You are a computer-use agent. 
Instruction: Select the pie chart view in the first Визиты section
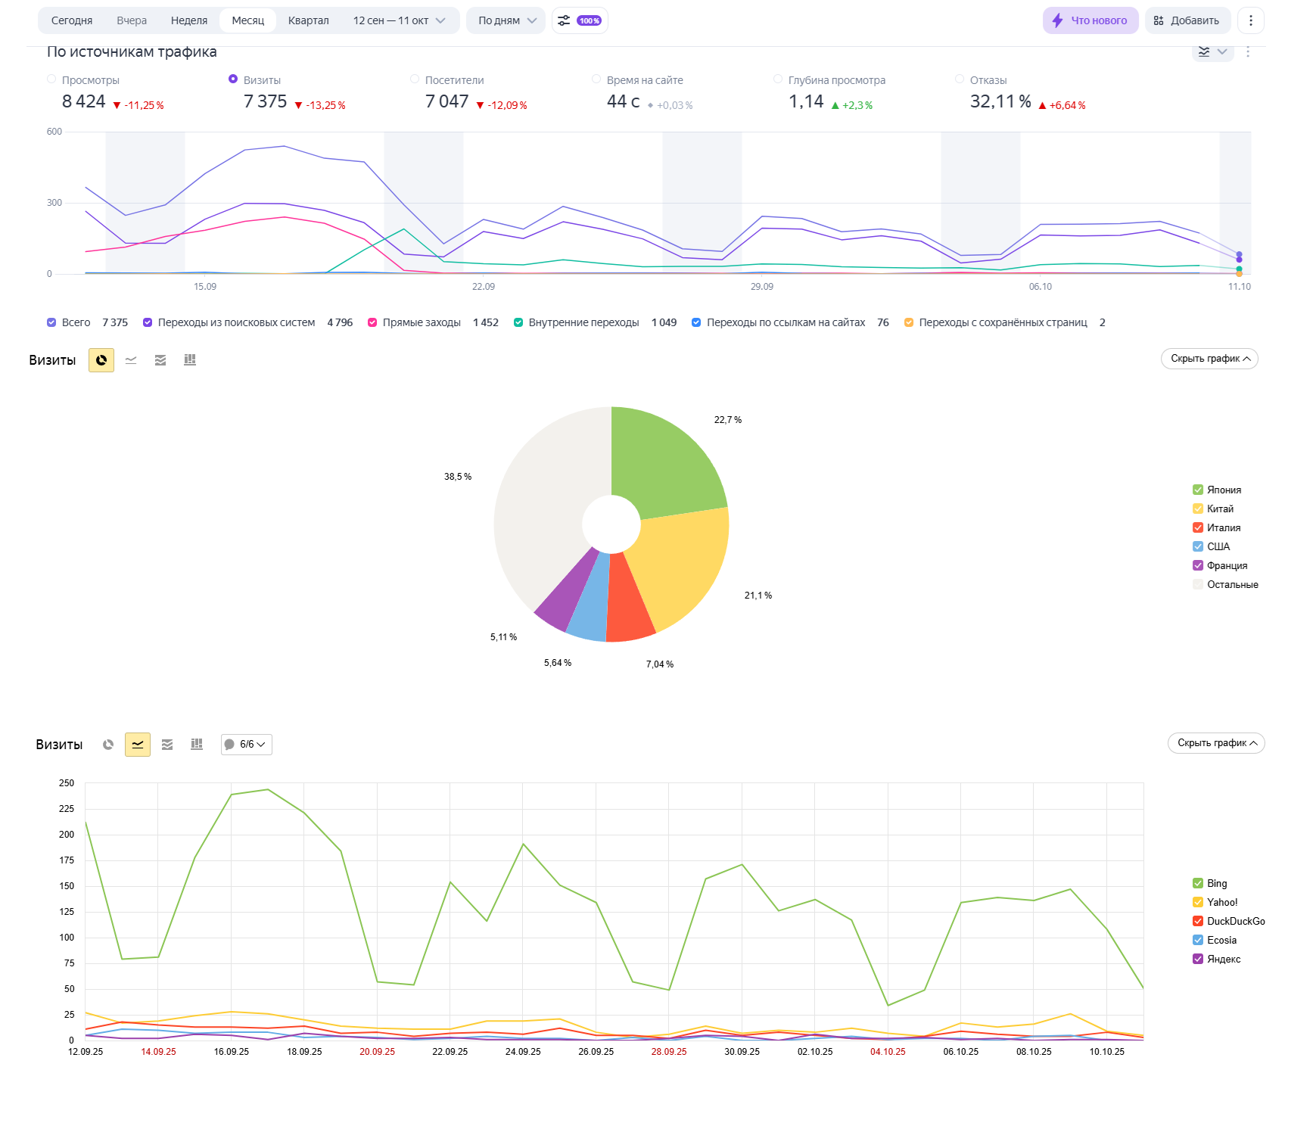point(101,360)
